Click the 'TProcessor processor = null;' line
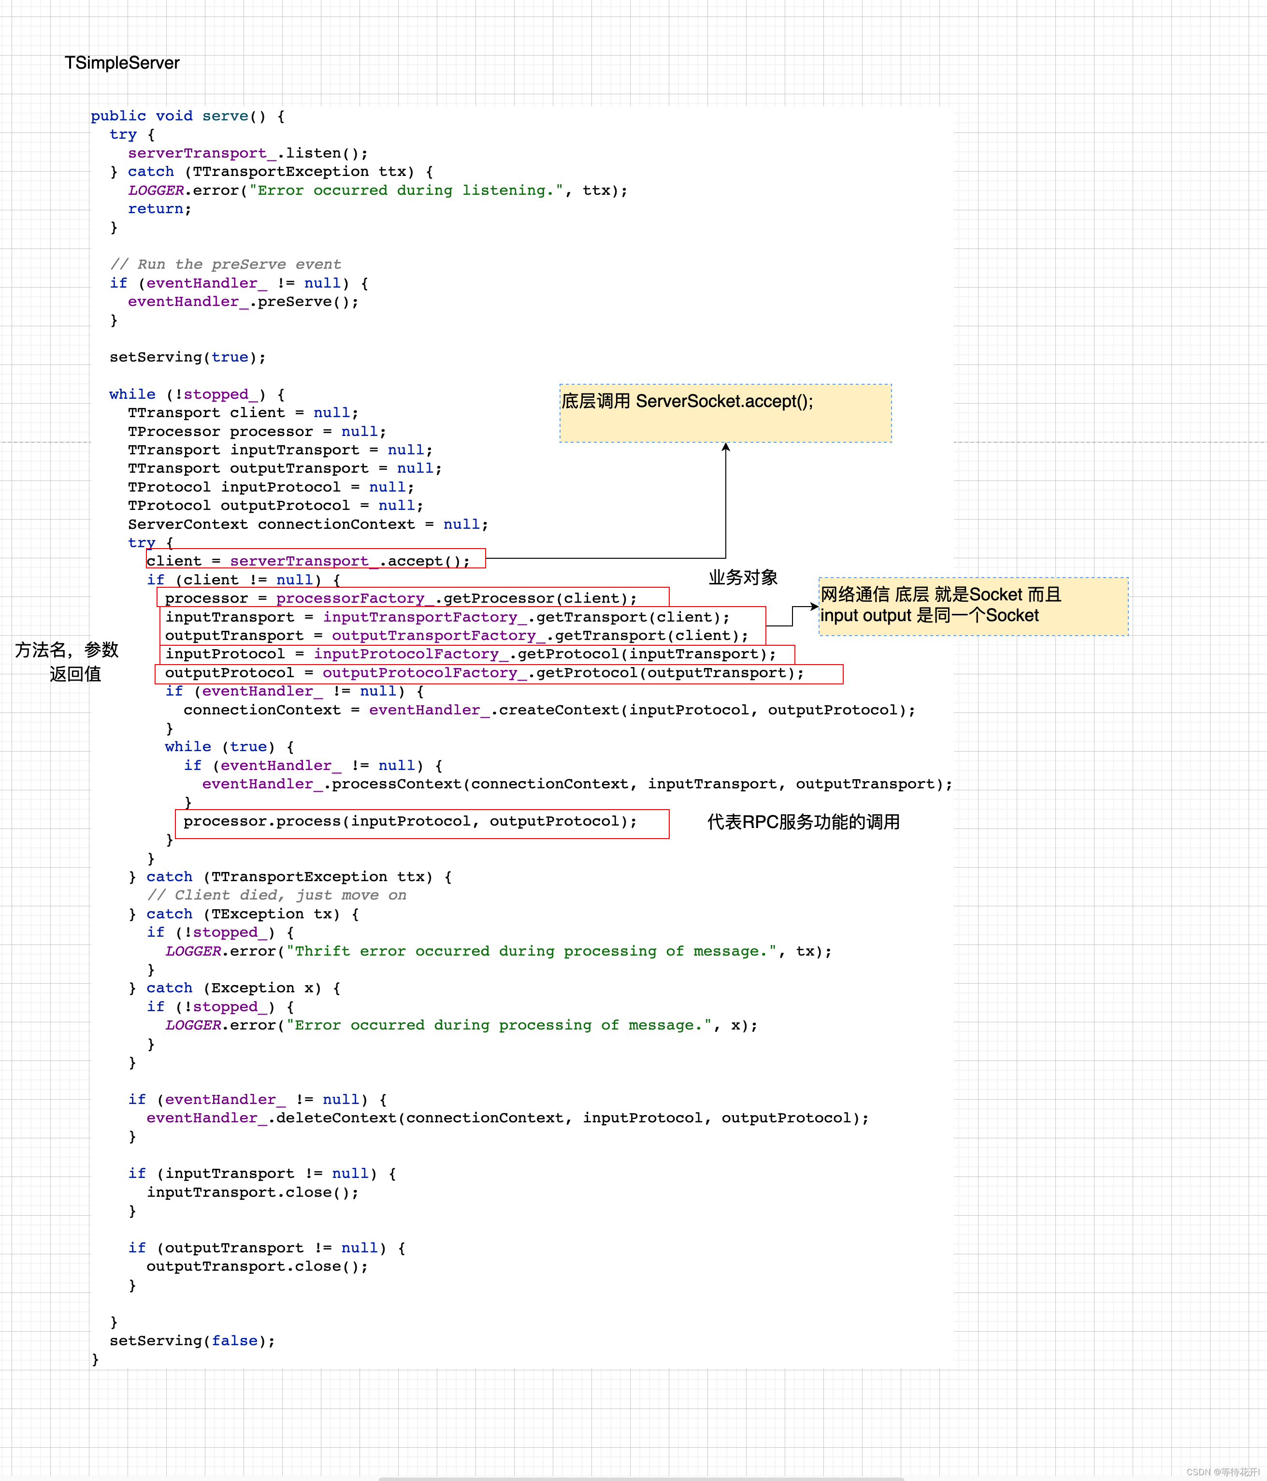Screen dimensions: 1267x1481 point(257,432)
